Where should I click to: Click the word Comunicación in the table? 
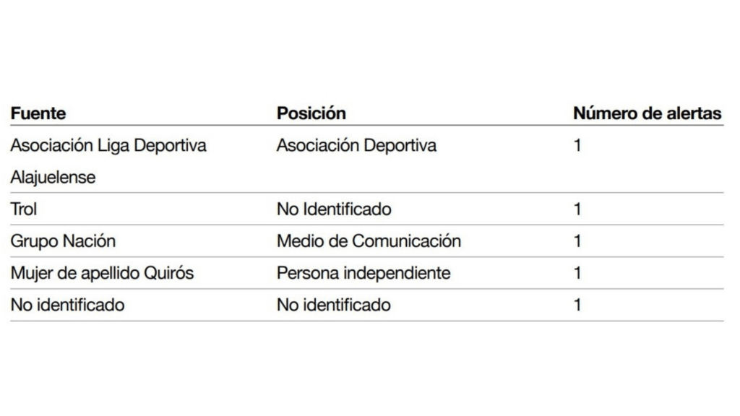click(406, 241)
